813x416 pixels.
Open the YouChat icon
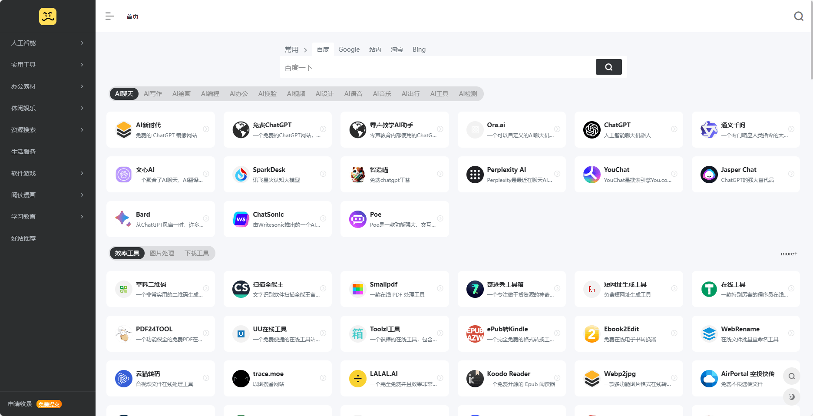(592, 174)
